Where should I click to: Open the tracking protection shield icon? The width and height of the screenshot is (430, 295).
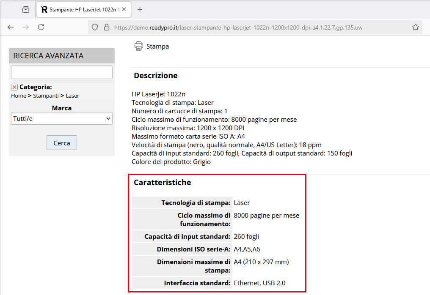click(95, 27)
